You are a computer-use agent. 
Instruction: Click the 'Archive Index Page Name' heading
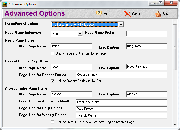(x=26, y=89)
